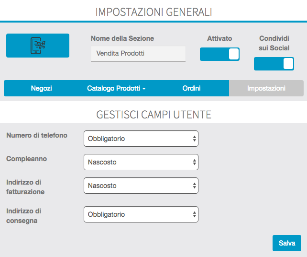
Task: Open the Compleanno dropdown
Action: coord(141,162)
